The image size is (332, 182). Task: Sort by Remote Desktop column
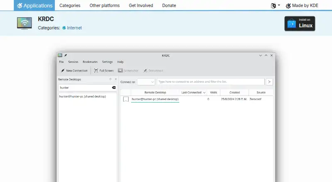point(155,93)
